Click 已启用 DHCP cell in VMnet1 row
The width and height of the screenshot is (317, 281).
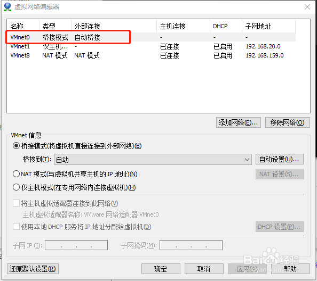[223, 46]
